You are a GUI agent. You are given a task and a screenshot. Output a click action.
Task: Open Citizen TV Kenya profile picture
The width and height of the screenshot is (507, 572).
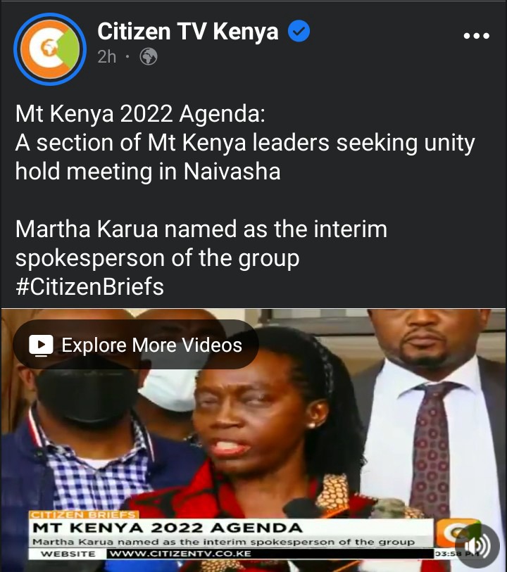coord(49,49)
